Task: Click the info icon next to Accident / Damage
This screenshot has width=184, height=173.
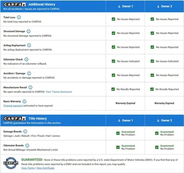Action: pyautogui.click(x=29, y=74)
